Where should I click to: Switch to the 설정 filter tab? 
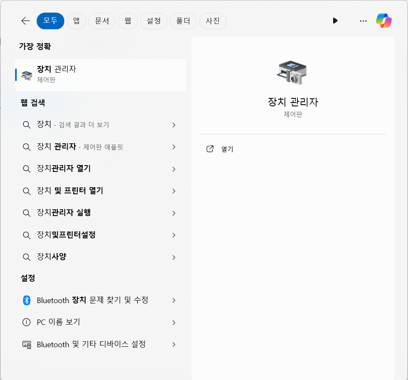[154, 21]
